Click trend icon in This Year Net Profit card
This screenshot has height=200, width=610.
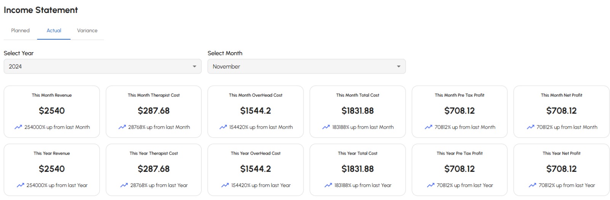533,186
